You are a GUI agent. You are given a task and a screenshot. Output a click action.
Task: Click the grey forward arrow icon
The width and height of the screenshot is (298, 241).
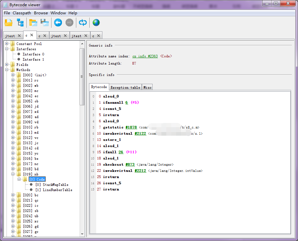69,23
